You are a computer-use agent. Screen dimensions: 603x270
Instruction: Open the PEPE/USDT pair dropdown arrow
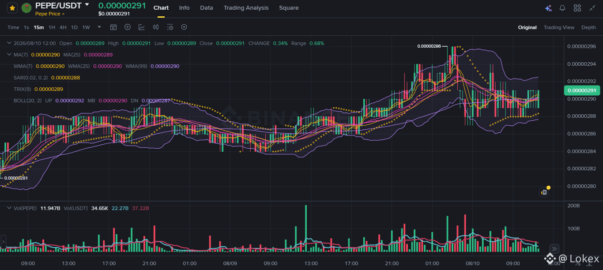click(x=87, y=4)
